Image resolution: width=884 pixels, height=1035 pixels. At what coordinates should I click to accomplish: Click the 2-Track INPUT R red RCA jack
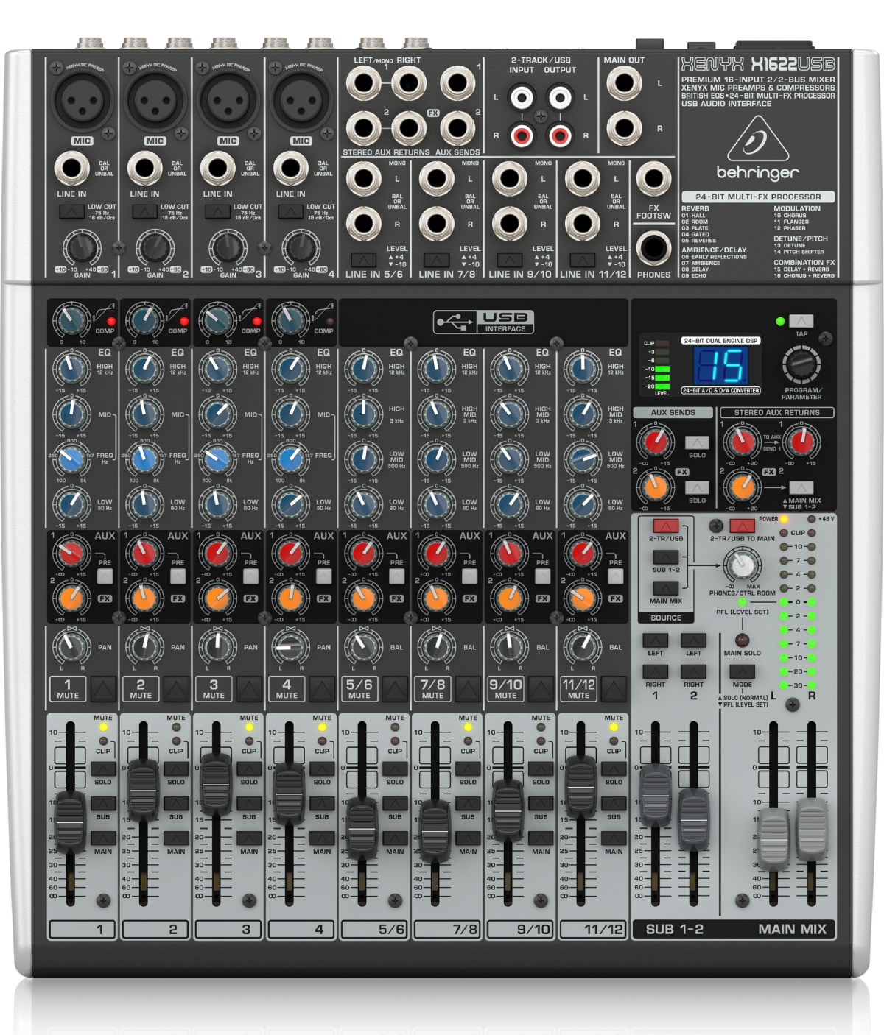click(x=522, y=135)
